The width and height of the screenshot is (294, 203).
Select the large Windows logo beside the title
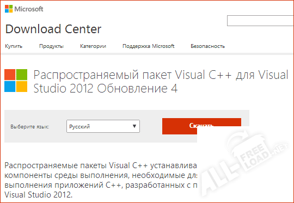pyautogui.click(x=16, y=81)
